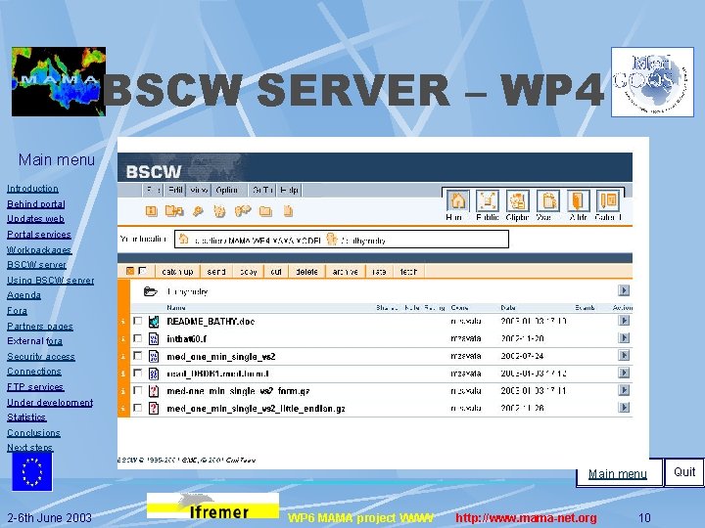This screenshot has width=705, height=528.
Task: Click the Date column header
Action: coord(508,308)
